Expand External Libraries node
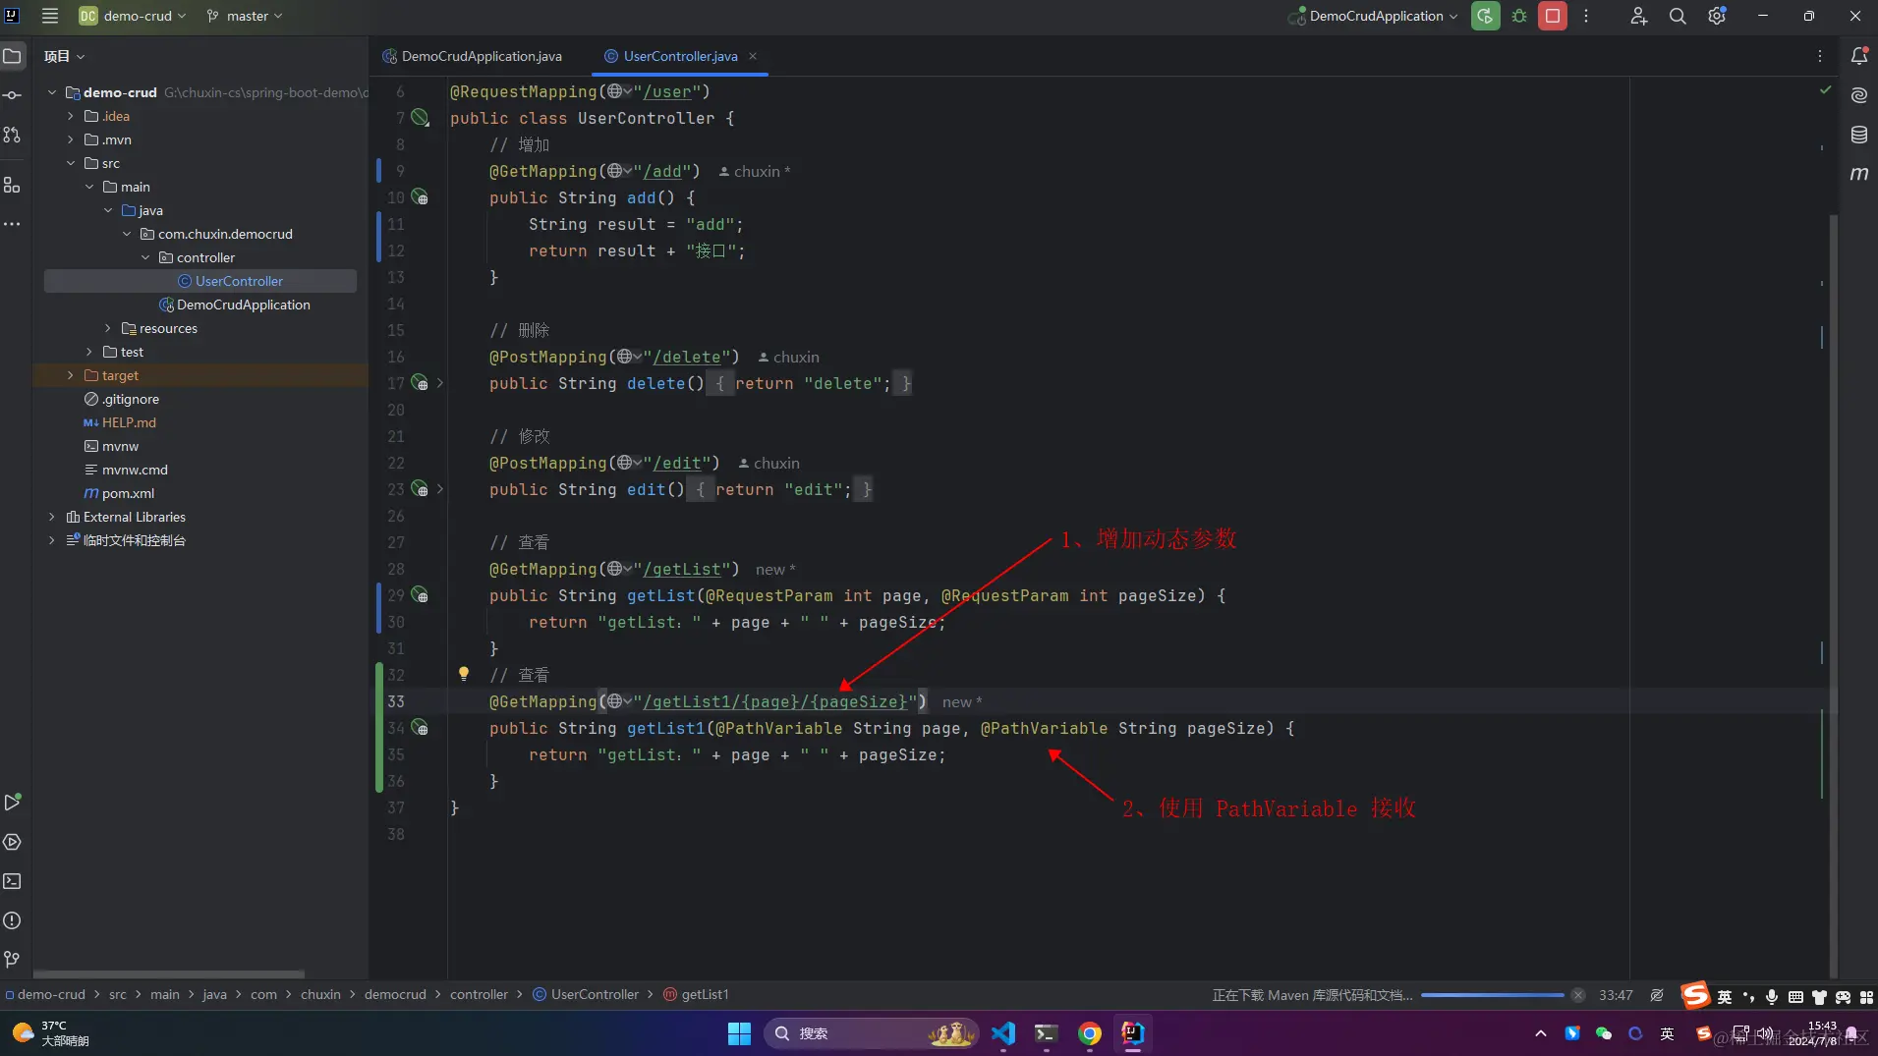 pyautogui.click(x=51, y=517)
